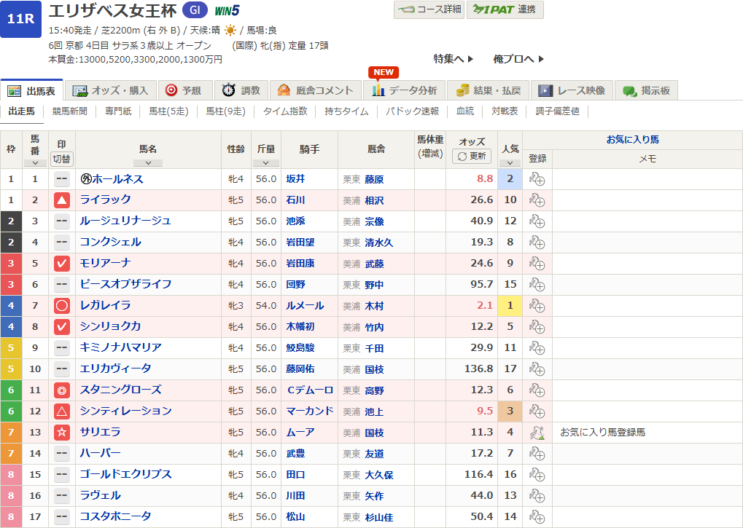Screen dimensions: 743x528
Task: Click the 結果・払戻 coins icon
Action: coord(462,90)
